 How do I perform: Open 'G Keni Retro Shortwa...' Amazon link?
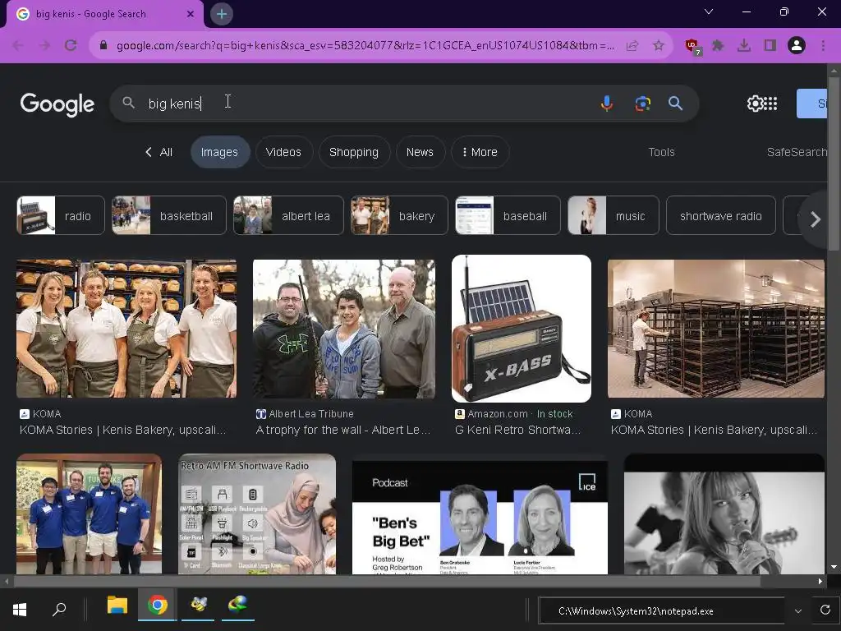click(517, 430)
